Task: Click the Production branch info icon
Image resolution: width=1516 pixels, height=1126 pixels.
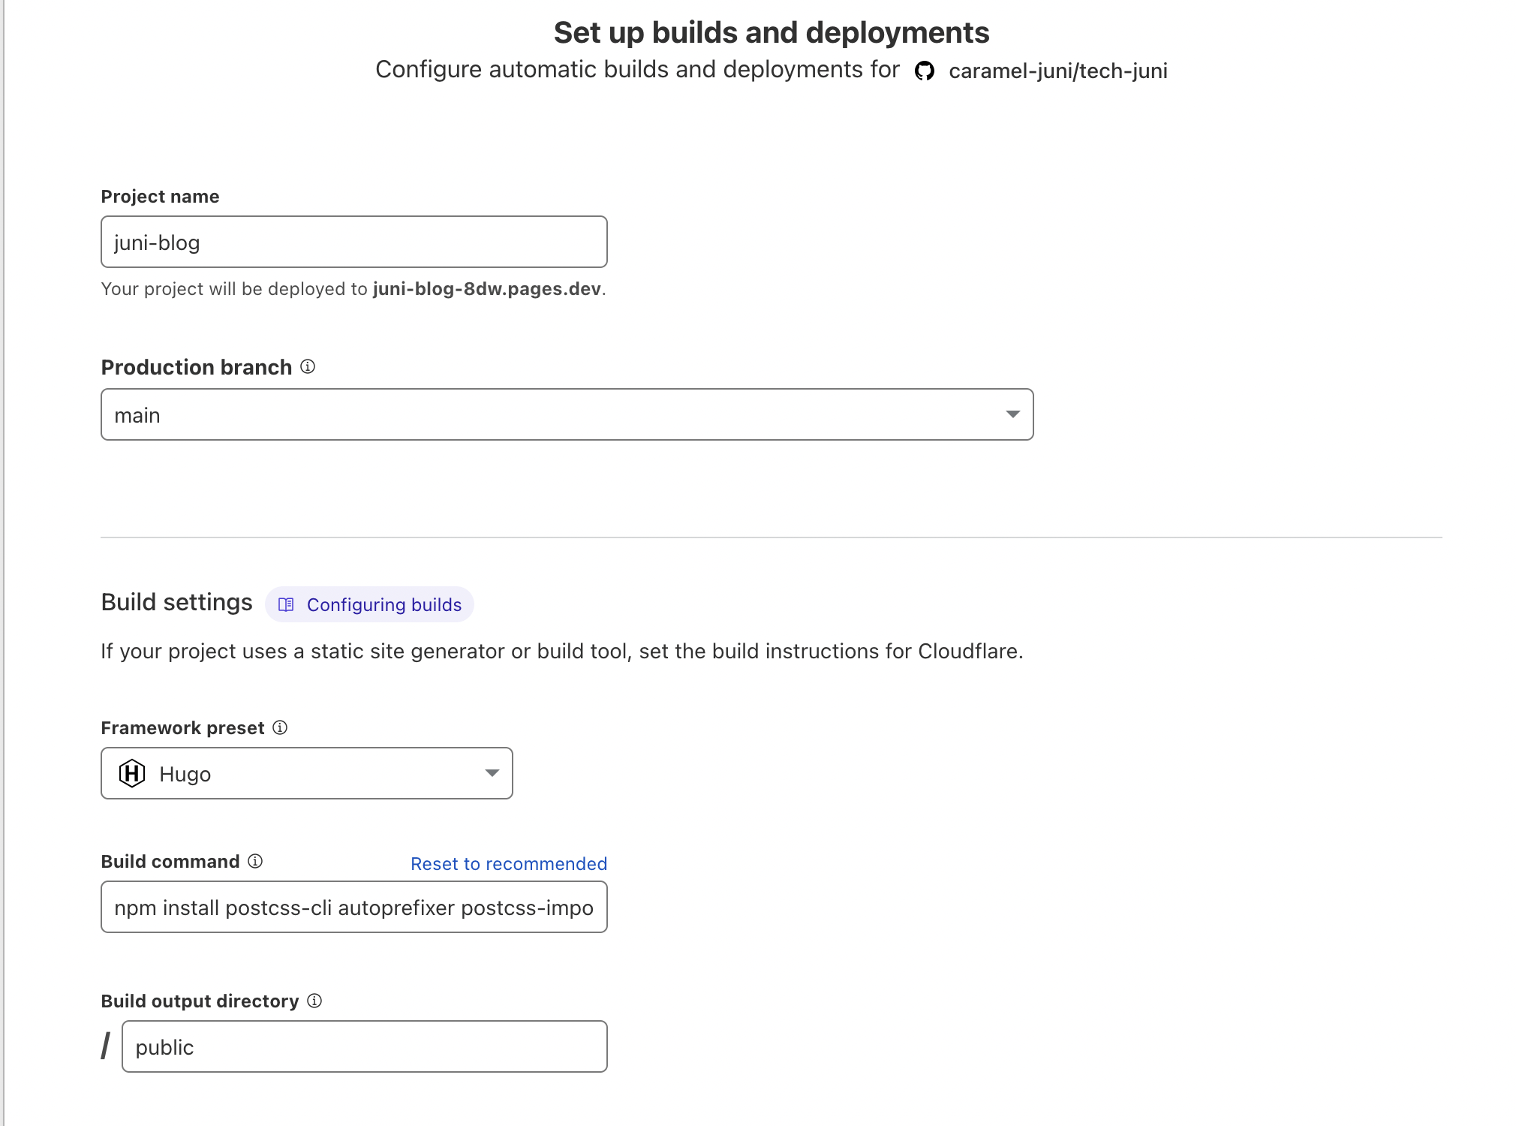Action: 308,366
